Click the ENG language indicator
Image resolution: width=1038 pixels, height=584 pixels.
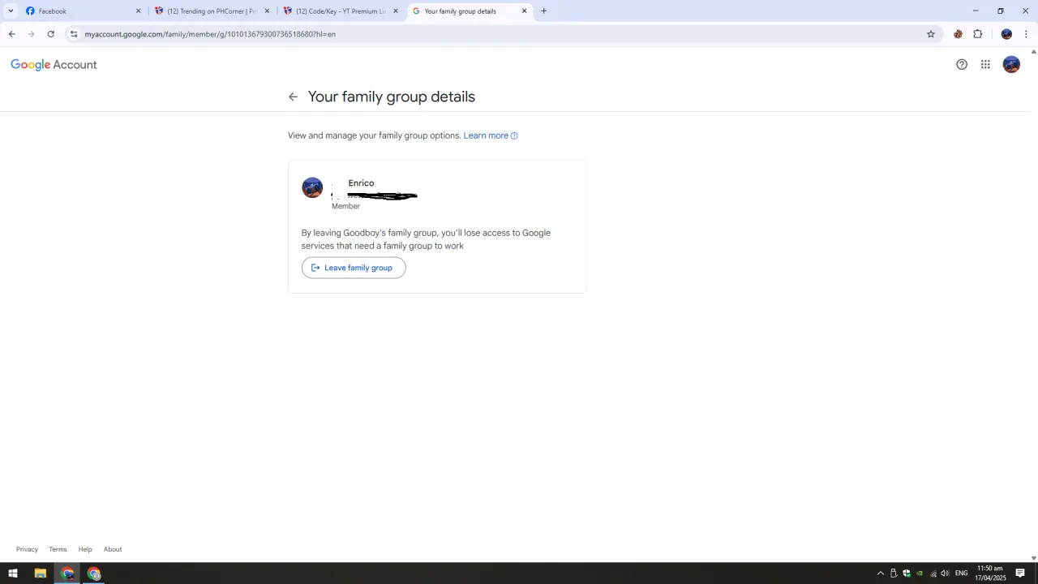tap(962, 573)
